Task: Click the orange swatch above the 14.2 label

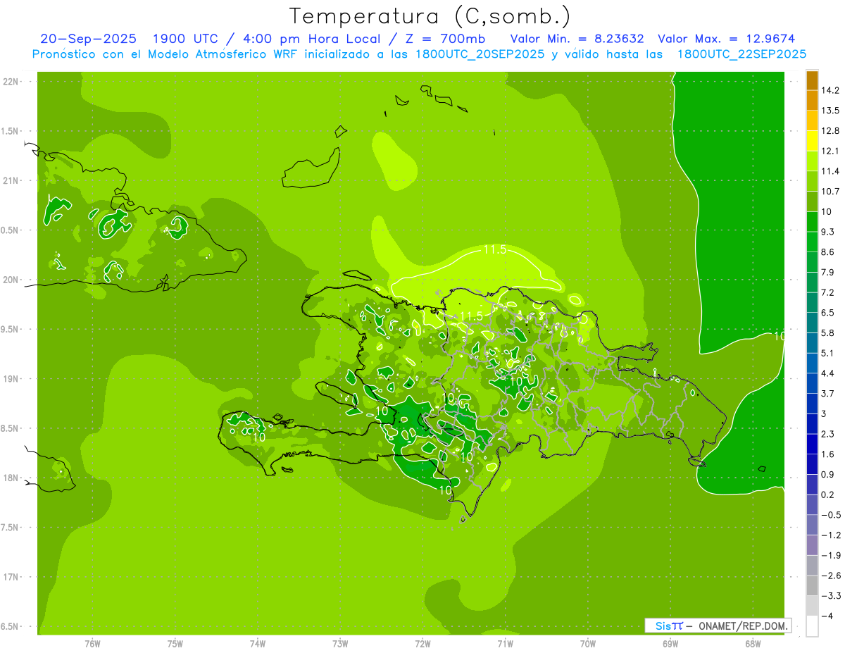Action: [812, 80]
